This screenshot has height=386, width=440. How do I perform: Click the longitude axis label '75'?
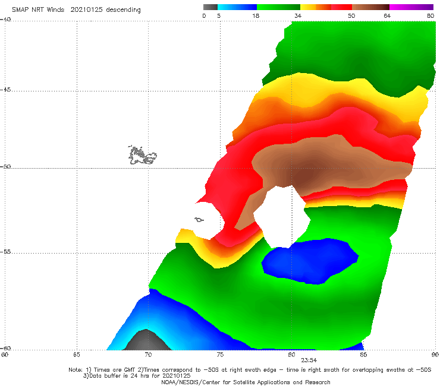(220, 355)
